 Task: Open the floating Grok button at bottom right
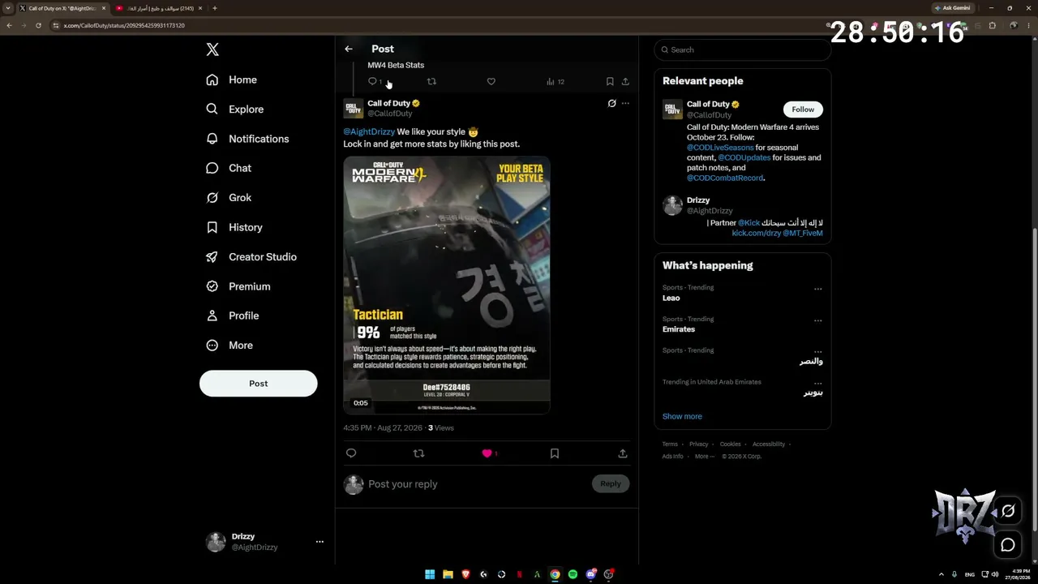click(x=1008, y=511)
